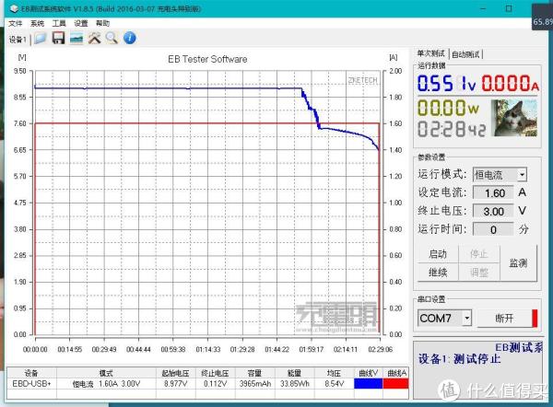Select the 8.977V start voltage cell
This screenshot has width=553, height=407.
[176, 384]
